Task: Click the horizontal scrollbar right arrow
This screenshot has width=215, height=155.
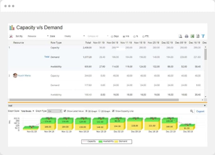Action: (202, 100)
